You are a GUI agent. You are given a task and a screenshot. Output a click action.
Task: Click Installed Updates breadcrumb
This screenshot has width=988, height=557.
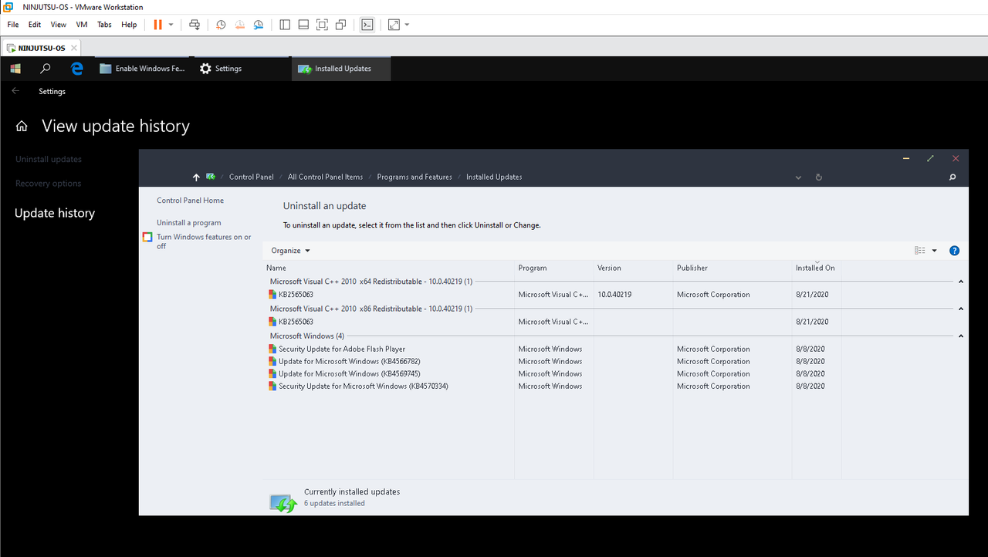(x=494, y=177)
